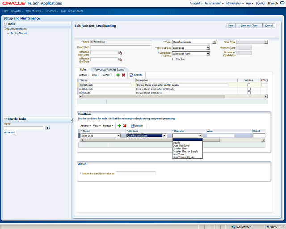
Task: Focus the condition Value field
Action: coord(220,136)
